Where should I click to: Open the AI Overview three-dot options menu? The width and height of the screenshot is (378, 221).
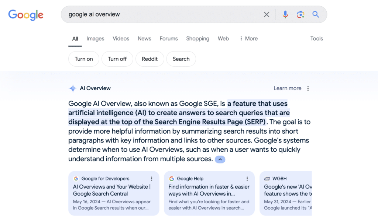pos(308,88)
